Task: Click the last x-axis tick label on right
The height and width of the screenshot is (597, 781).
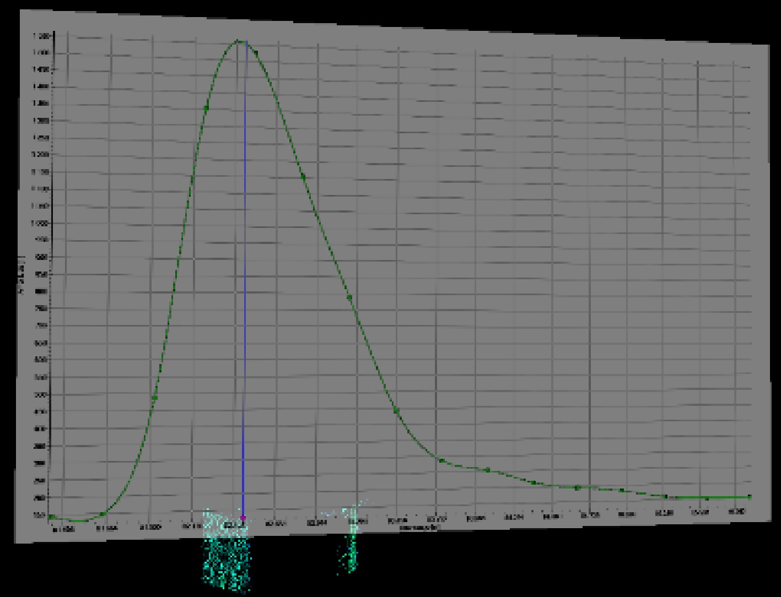Action: (x=737, y=512)
